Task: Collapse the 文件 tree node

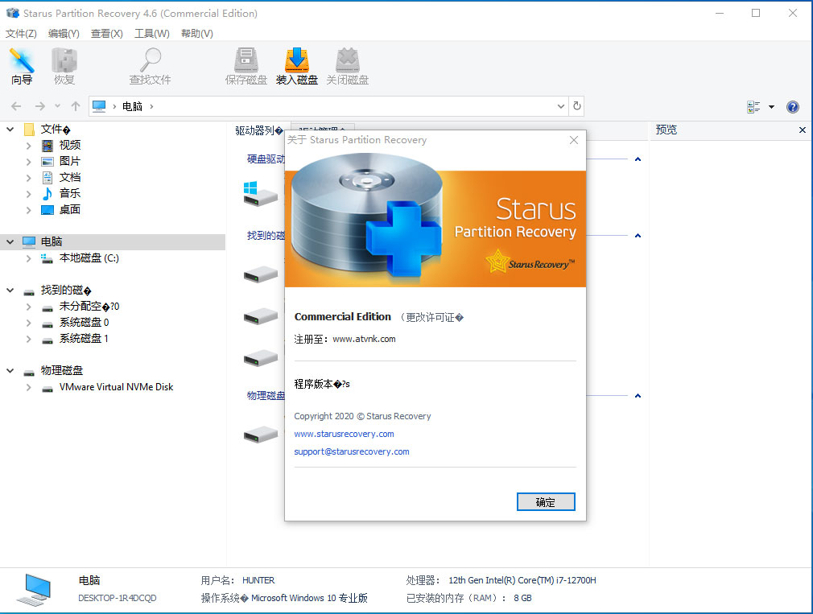Action: tap(10, 129)
